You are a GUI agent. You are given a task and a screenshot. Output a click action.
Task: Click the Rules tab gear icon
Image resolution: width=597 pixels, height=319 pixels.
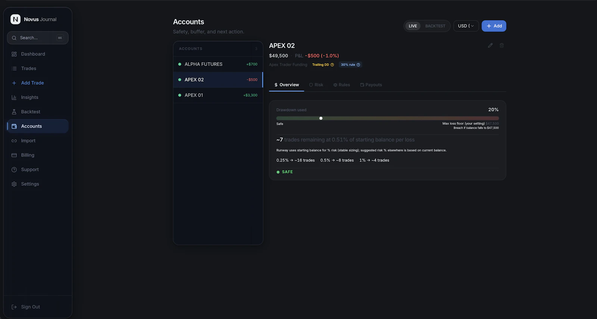(x=335, y=85)
